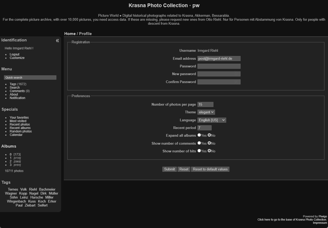This screenshot has height=228, width=328.
Task: Open the Language dropdown
Action: pyautogui.click(x=212, y=120)
